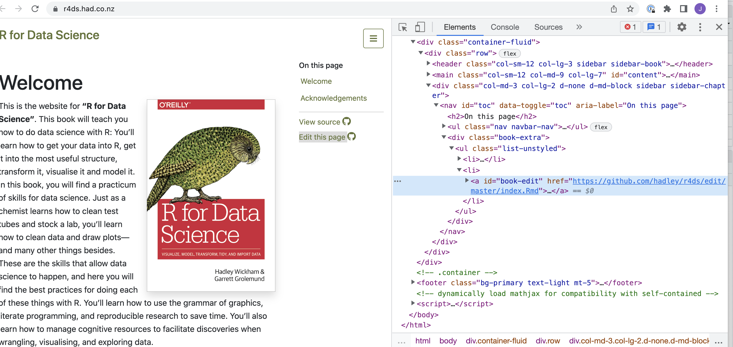Collapse the ul list-unstyled node
The width and height of the screenshot is (733, 347).
point(451,148)
